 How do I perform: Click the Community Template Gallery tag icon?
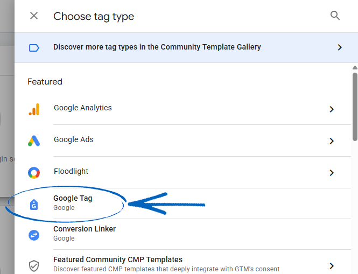pos(34,48)
